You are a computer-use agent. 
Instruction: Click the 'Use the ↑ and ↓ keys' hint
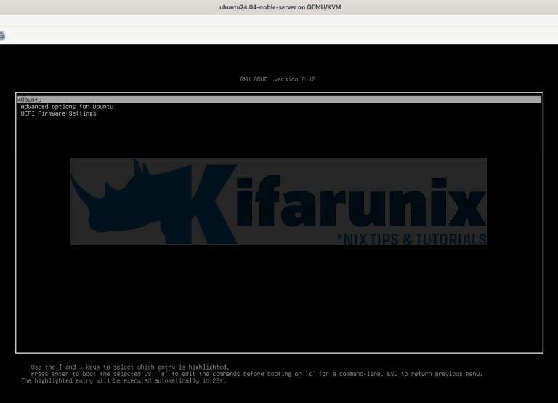point(130,367)
